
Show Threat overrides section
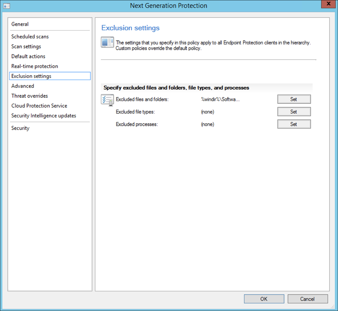(29, 96)
